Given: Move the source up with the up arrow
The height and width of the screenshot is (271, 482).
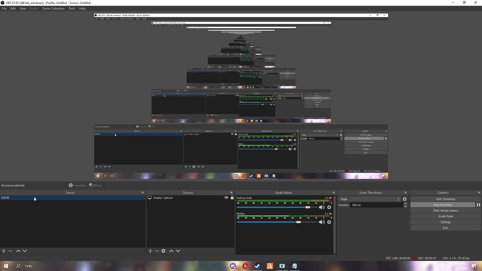Looking at the screenshot, I should [x=171, y=251].
